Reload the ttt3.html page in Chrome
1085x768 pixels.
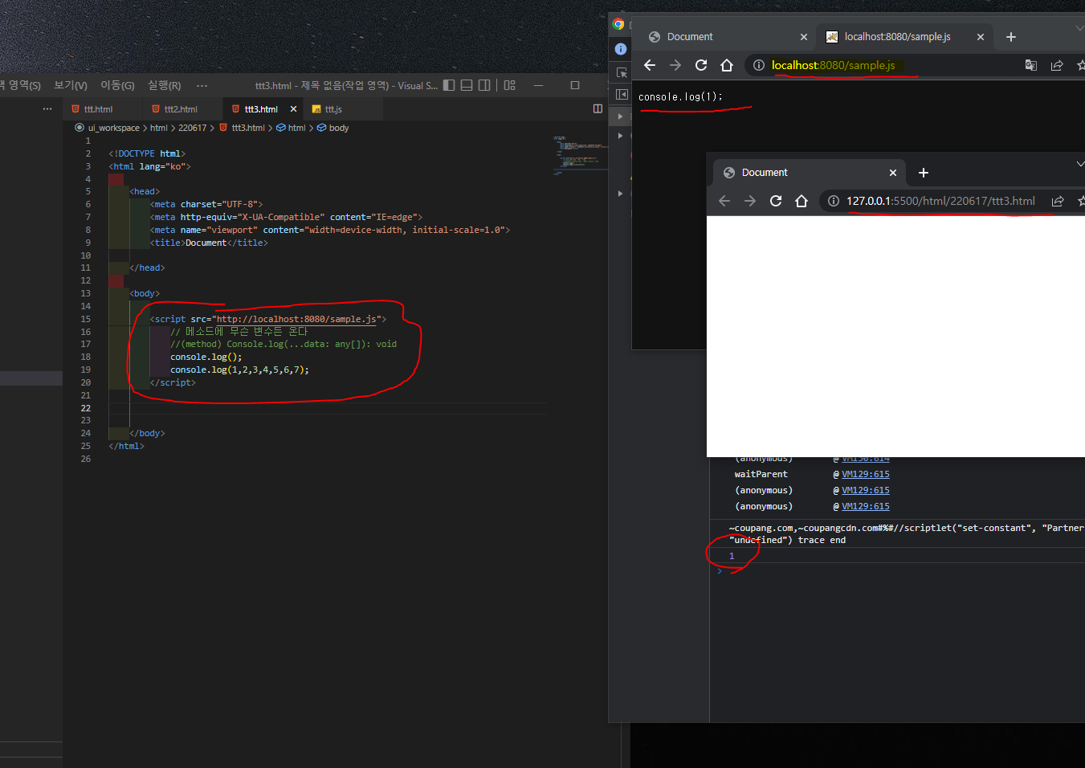[776, 201]
